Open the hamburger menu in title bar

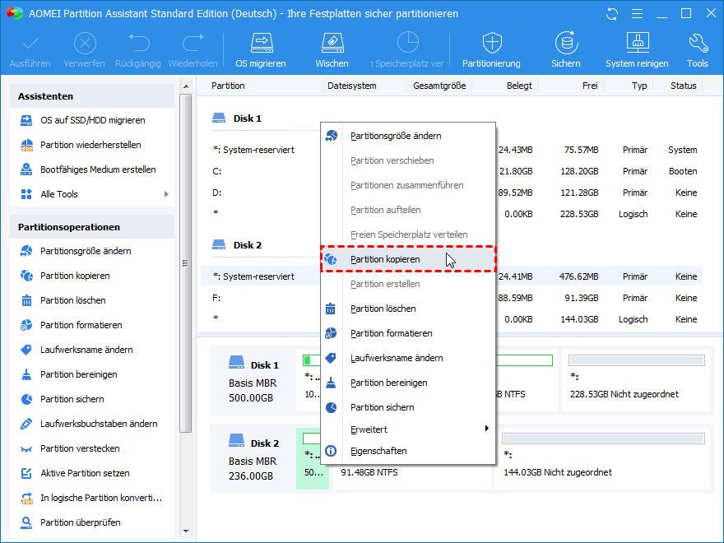(x=637, y=14)
